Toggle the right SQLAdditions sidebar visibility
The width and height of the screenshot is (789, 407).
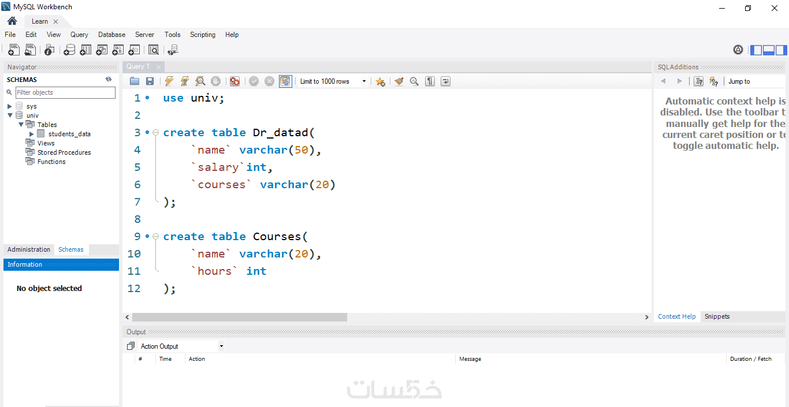(781, 50)
